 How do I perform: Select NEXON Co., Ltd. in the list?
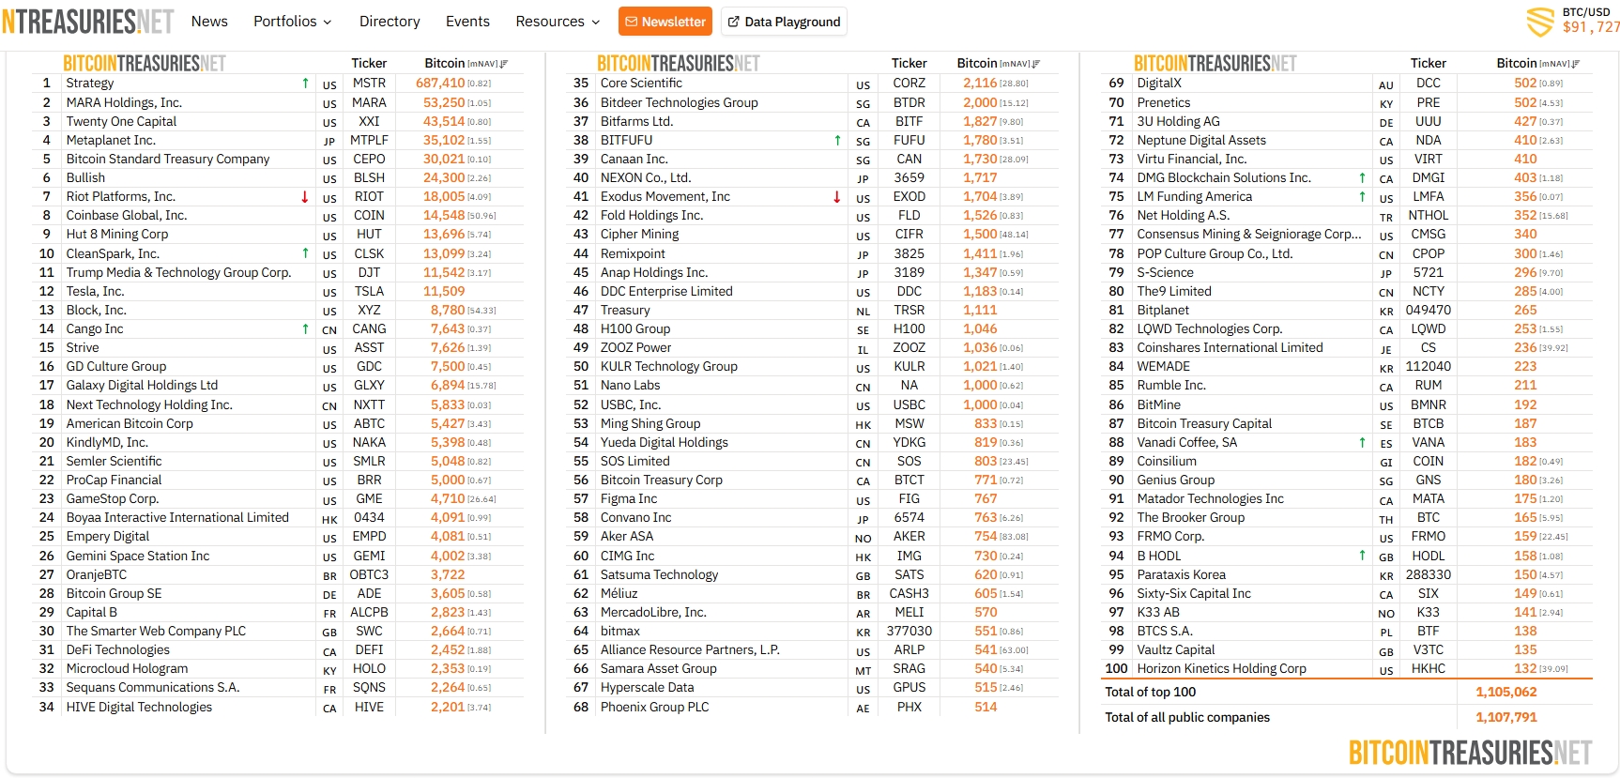[x=646, y=178]
